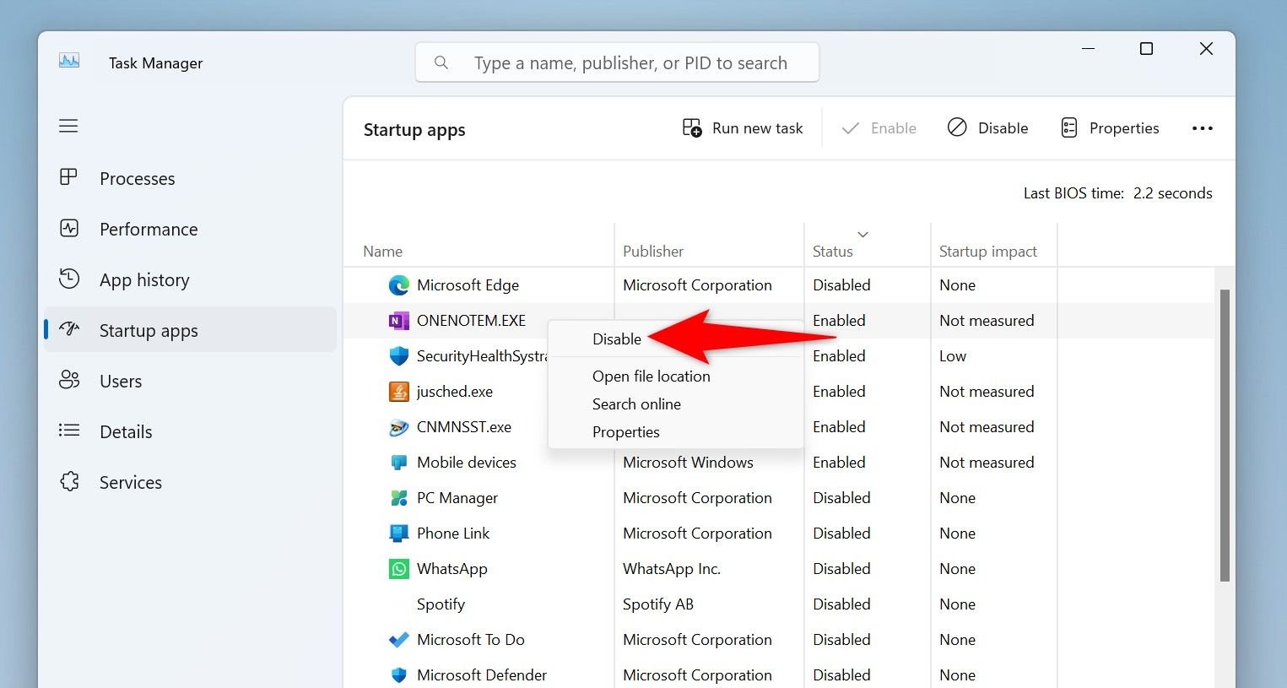Select the Mobile devices row name
Image resolution: width=1287 pixels, height=688 pixels.
coord(467,463)
